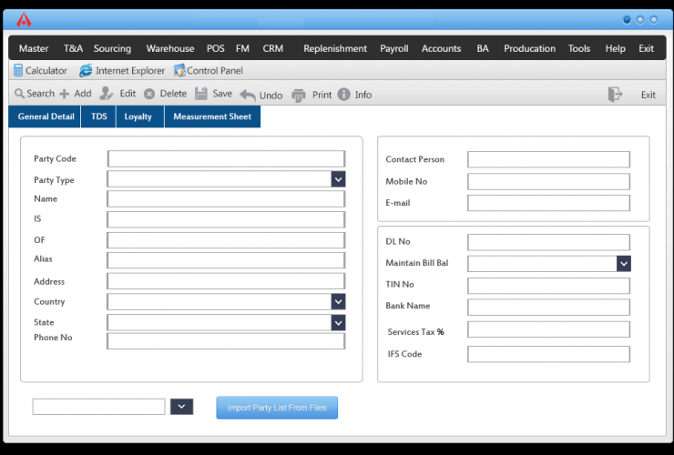
Task: Focus the IFS Code input field
Action: click(x=549, y=355)
